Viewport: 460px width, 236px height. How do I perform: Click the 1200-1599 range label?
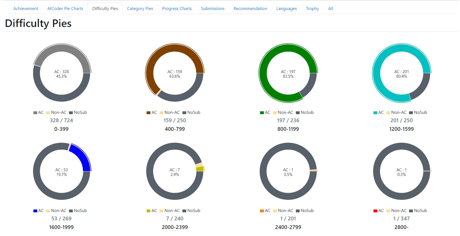point(402,129)
